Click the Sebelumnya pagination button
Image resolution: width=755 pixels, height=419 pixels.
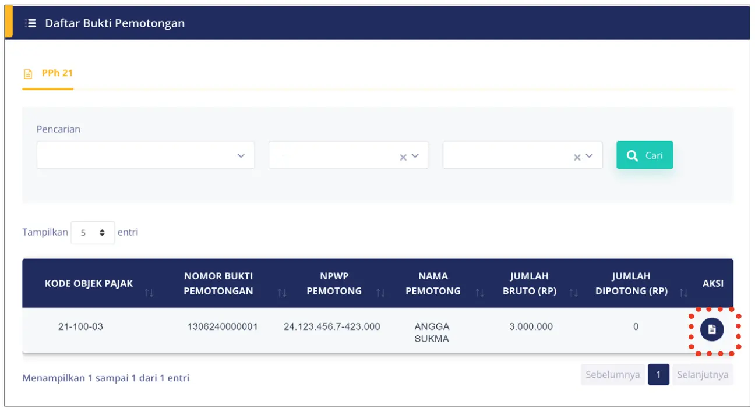click(612, 374)
